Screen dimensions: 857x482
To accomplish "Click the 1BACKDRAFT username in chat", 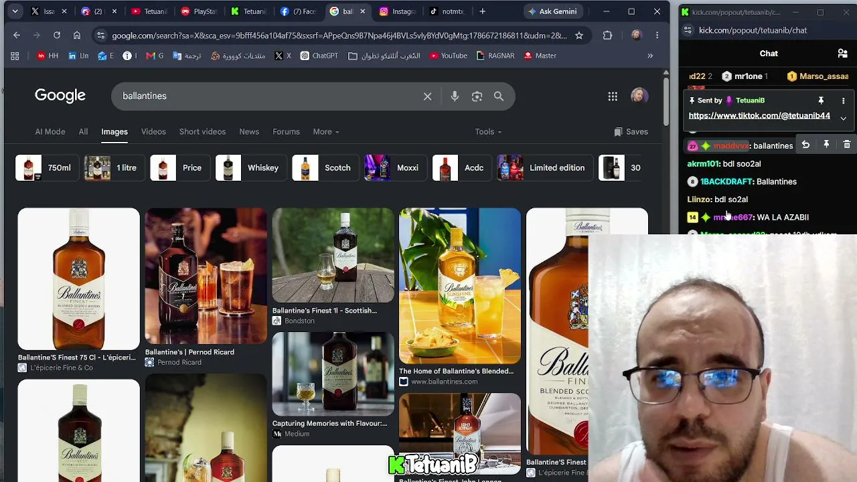I will 726,181.
